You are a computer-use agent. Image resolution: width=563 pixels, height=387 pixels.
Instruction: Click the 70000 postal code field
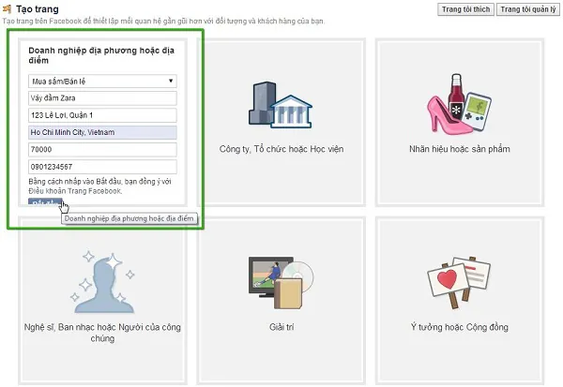(102, 150)
